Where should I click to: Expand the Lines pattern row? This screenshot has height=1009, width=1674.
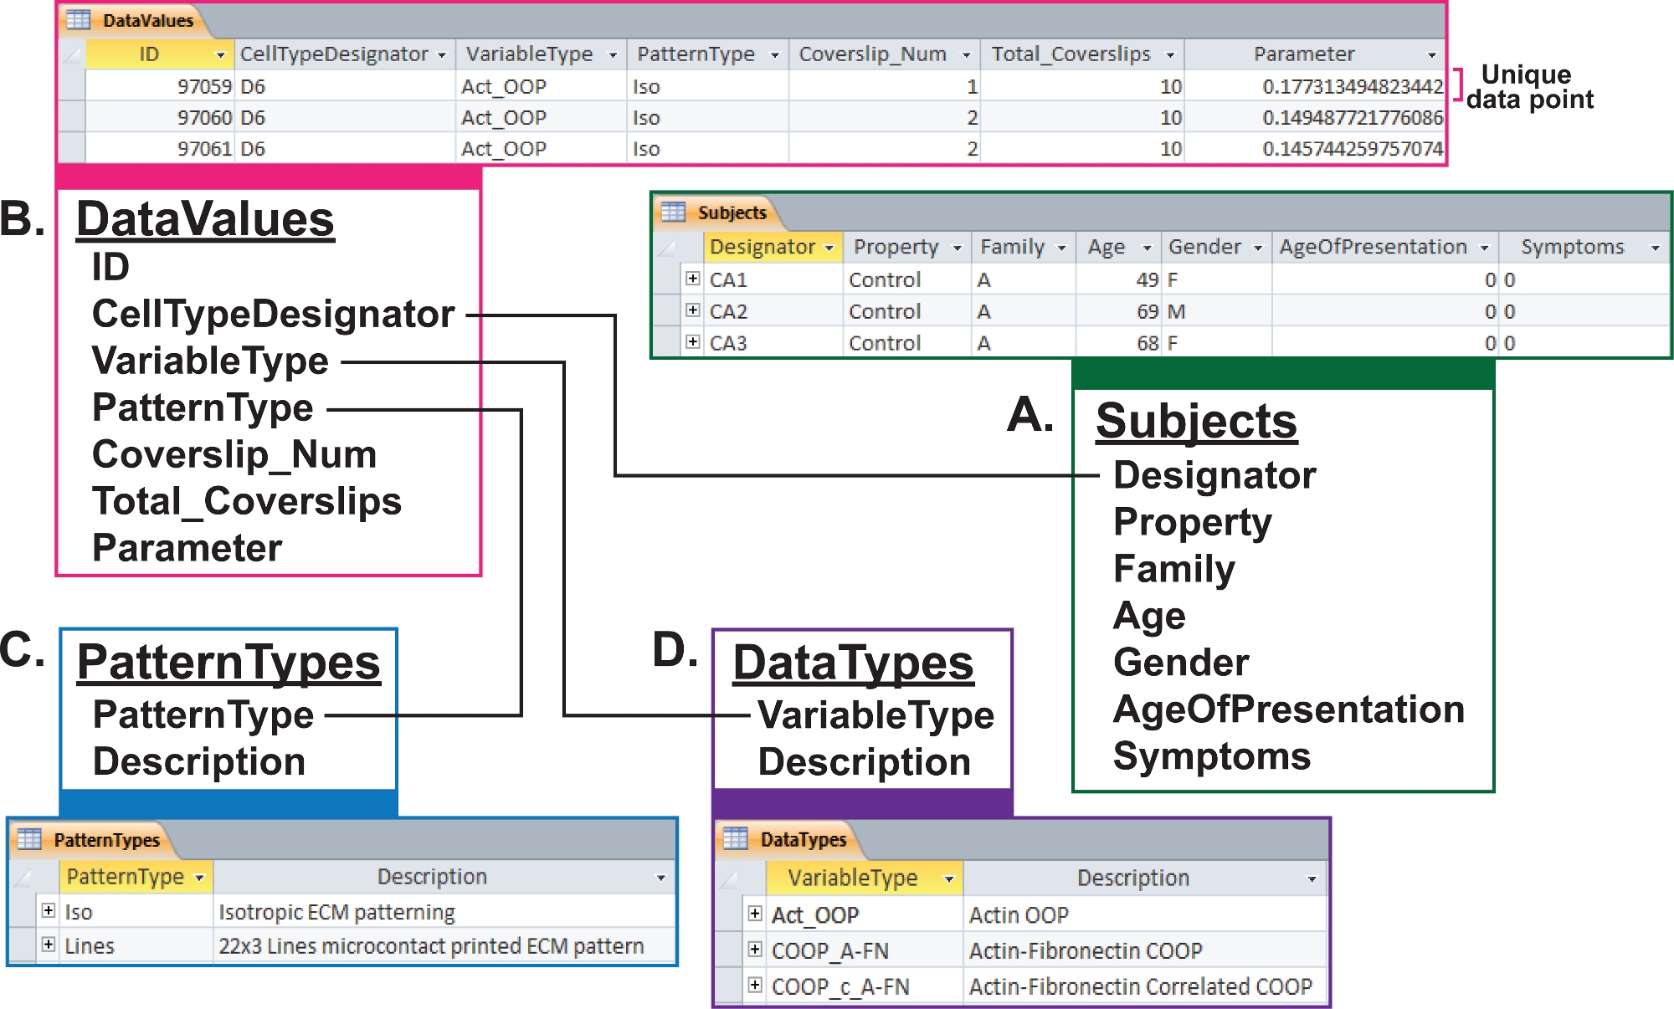click(x=49, y=945)
